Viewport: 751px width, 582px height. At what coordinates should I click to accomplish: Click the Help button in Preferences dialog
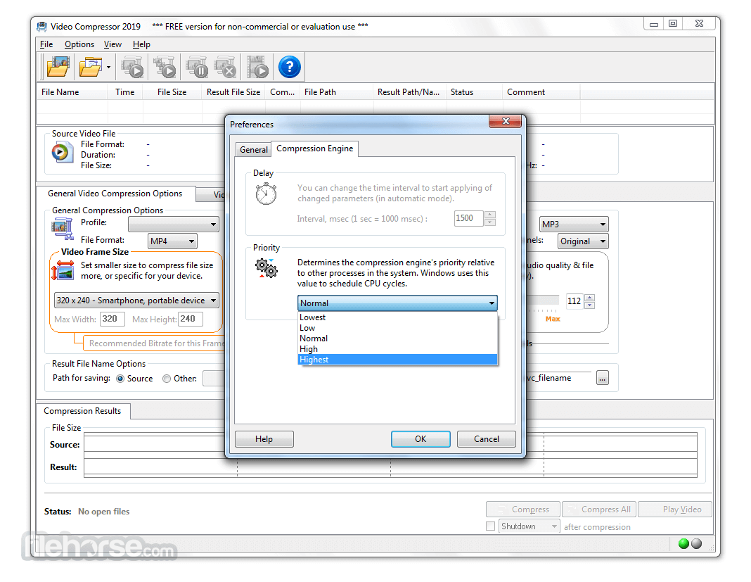tap(264, 439)
